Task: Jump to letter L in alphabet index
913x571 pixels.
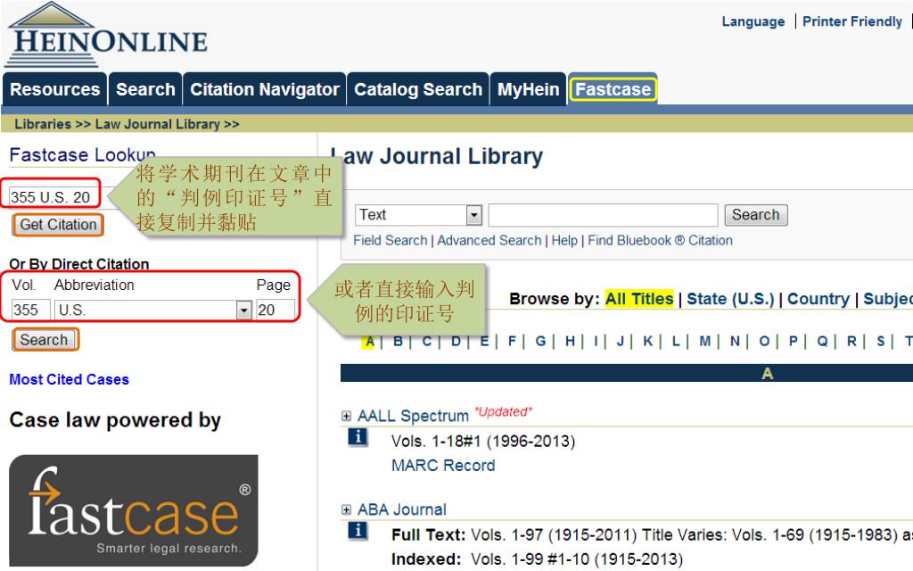Action: (x=676, y=342)
